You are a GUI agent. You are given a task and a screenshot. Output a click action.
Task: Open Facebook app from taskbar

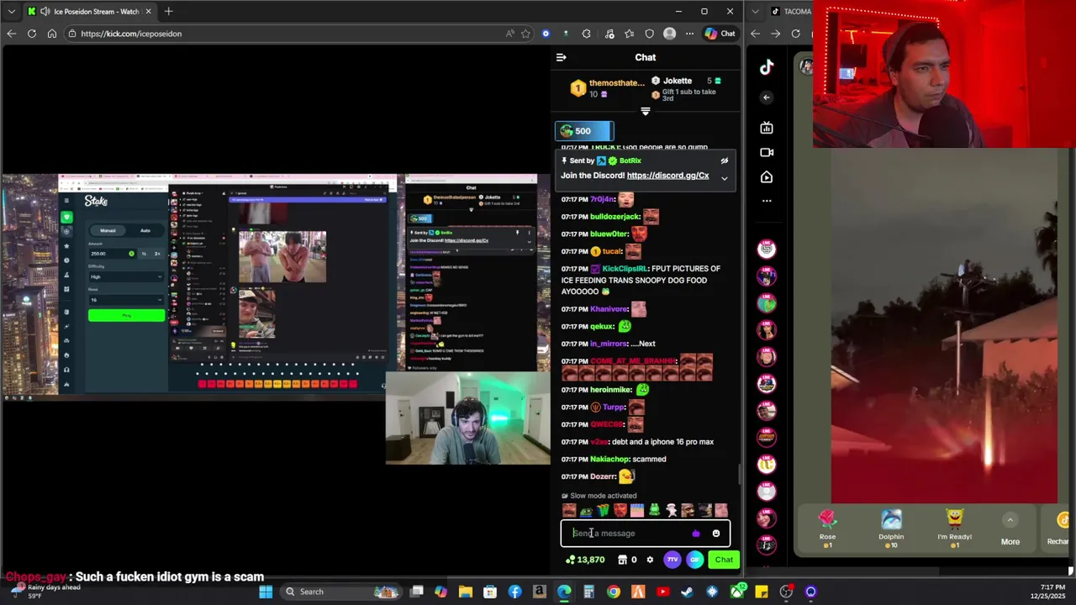514,592
